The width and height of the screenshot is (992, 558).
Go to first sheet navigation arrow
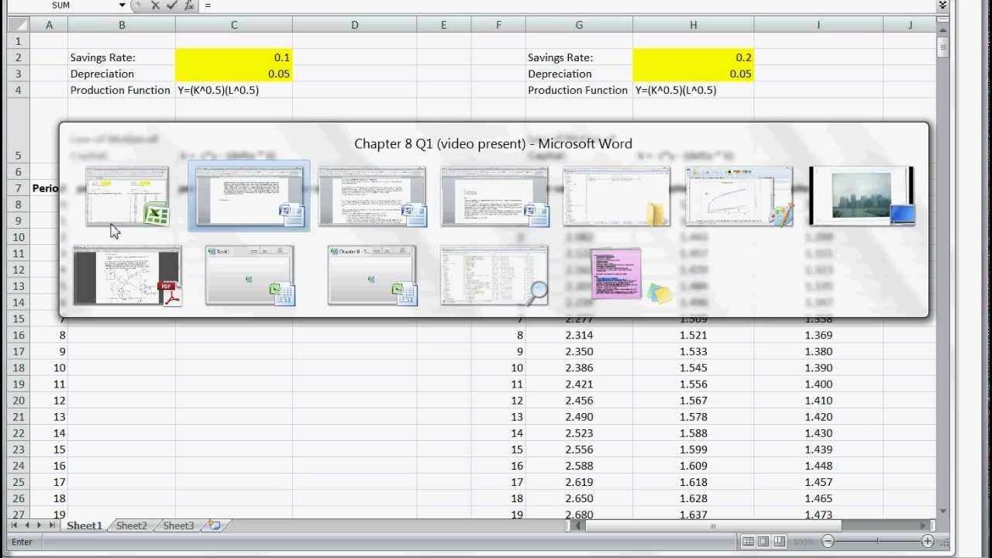tap(15, 525)
